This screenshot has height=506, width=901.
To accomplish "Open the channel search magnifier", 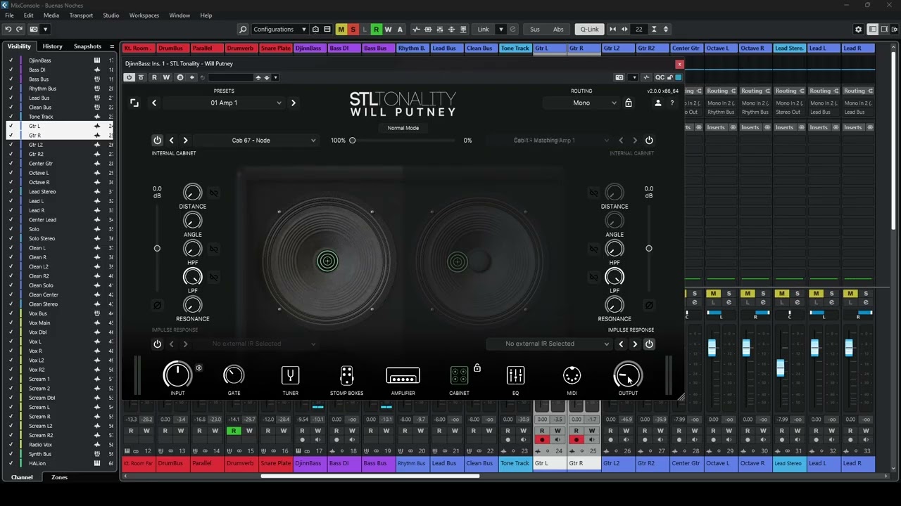I will pyautogui.click(x=243, y=30).
